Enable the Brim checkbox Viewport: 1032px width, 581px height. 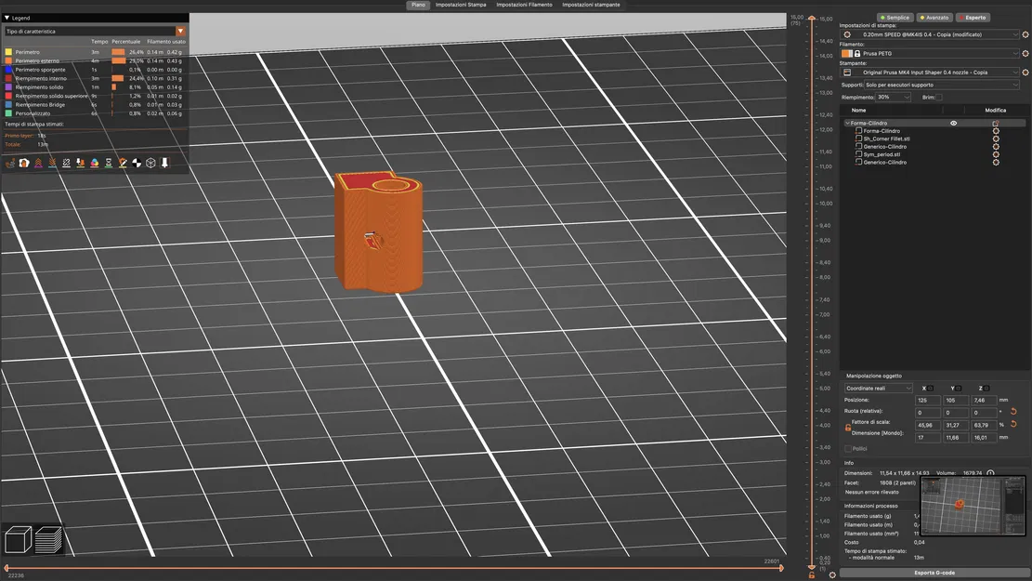(939, 97)
